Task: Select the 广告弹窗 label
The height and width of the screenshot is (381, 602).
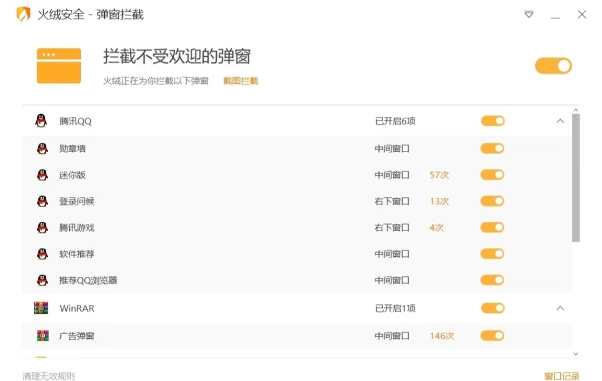Action: pyautogui.click(x=77, y=336)
